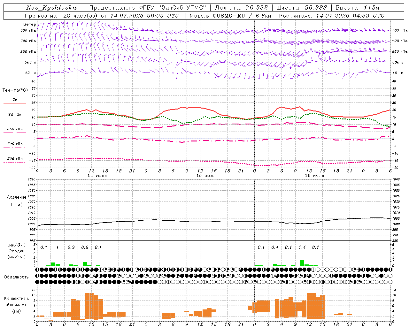Click the left 700 гПа wind level label
This screenshot has height=327, width=409.
coord(28,41)
